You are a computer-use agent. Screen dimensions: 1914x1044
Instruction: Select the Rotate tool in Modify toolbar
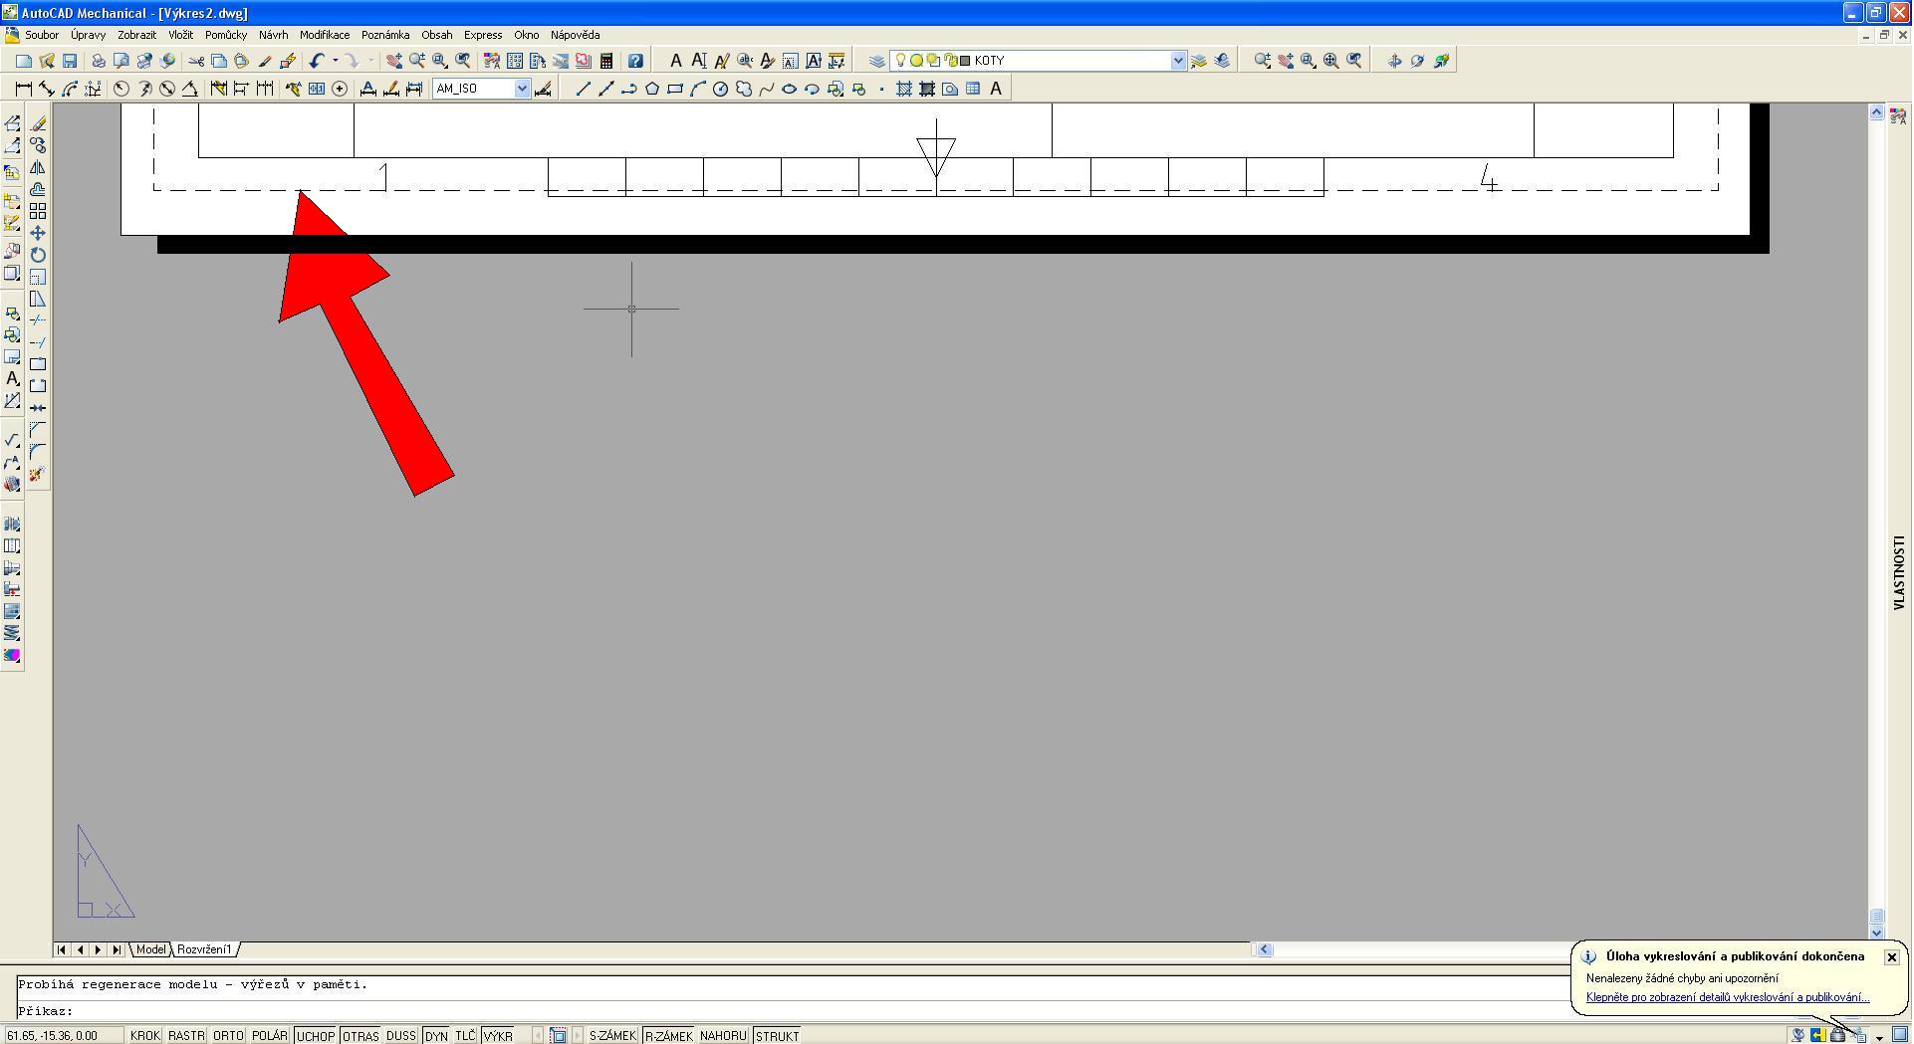coord(38,255)
